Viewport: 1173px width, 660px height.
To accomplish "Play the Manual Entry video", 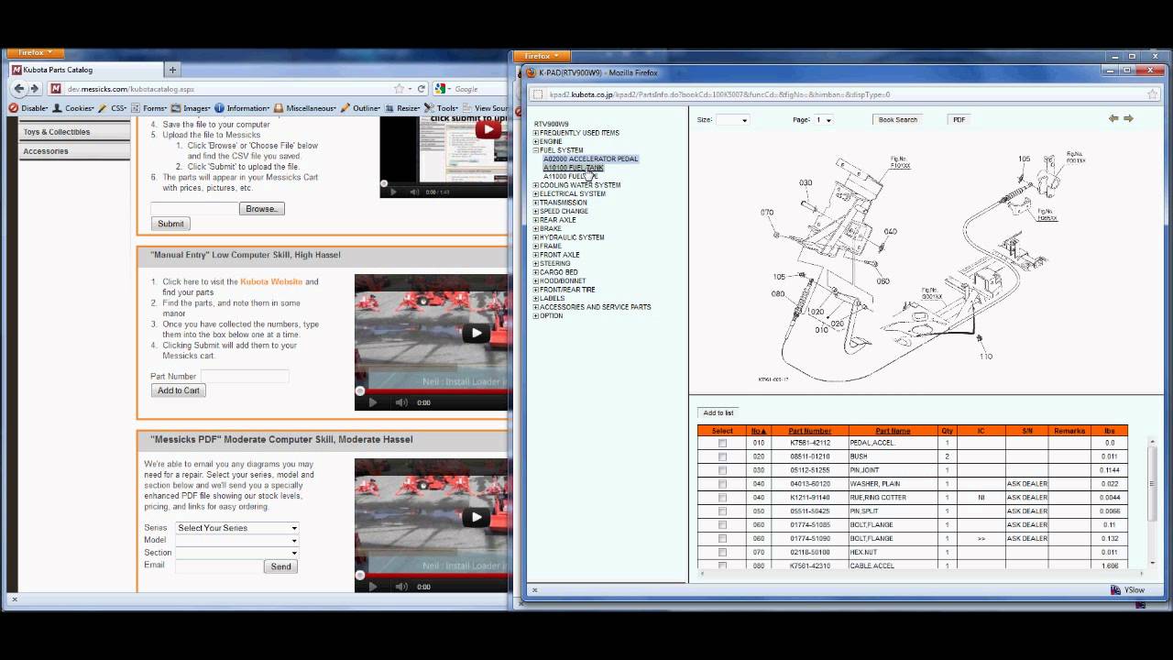I will click(475, 333).
